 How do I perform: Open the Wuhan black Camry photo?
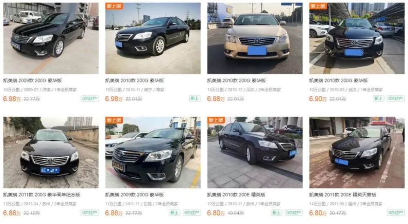click(x=357, y=38)
